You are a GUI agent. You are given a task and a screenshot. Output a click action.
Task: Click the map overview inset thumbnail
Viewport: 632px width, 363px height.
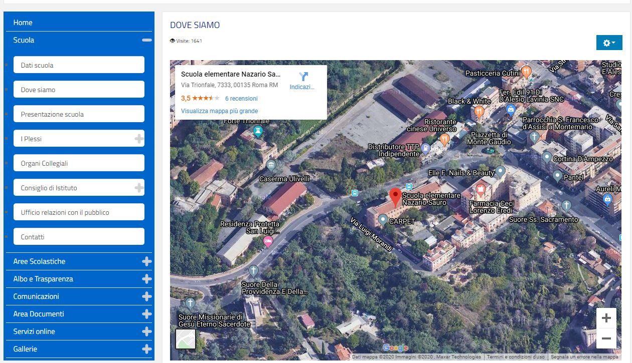(185, 338)
